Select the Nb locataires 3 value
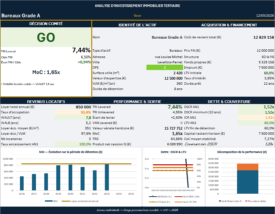 (x=90, y=139)
